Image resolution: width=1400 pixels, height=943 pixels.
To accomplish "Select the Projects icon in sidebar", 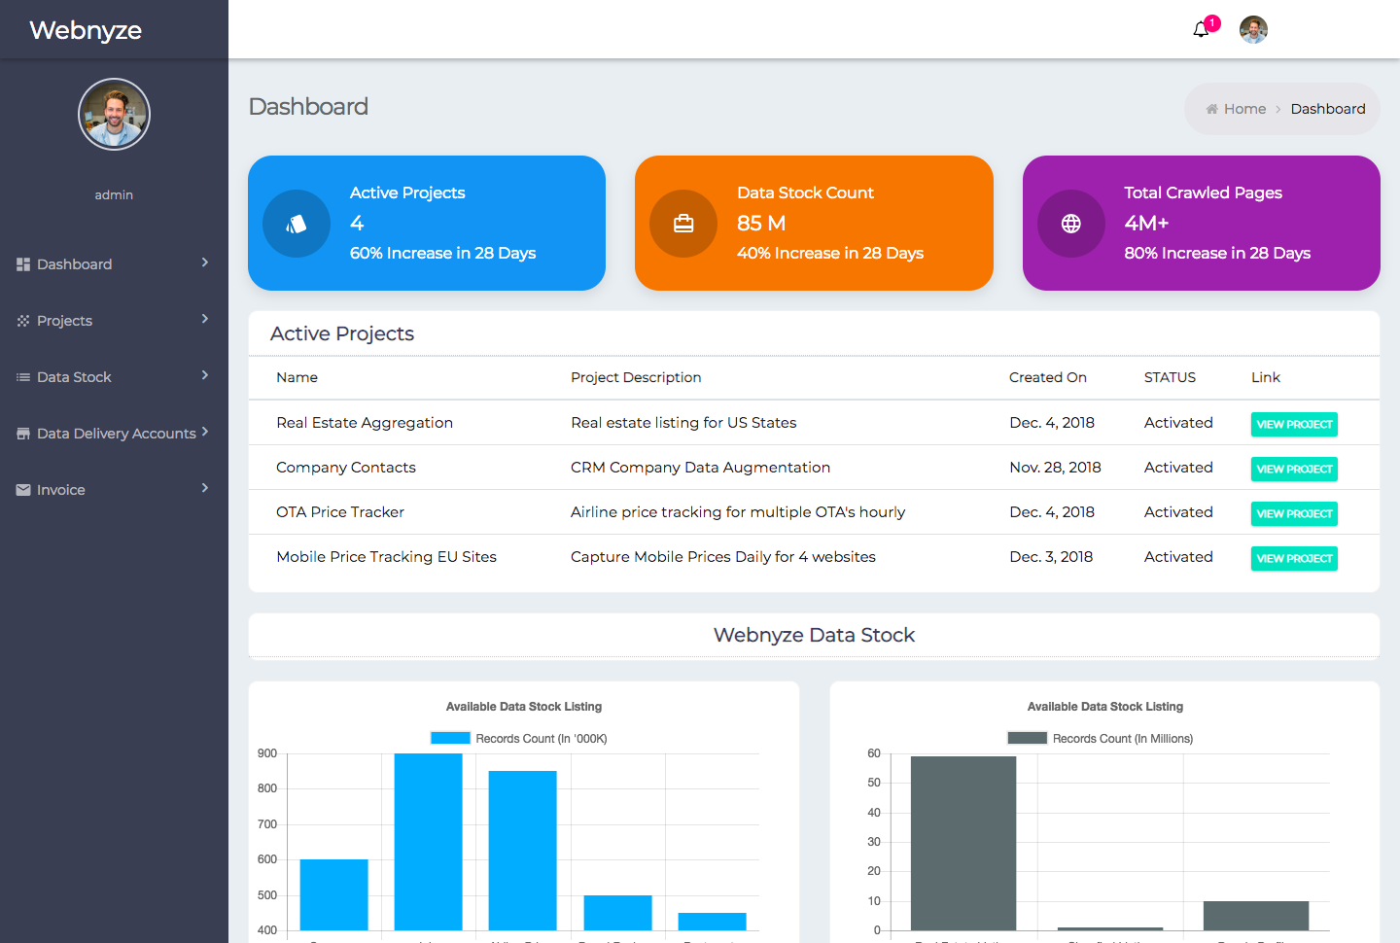I will pyautogui.click(x=21, y=320).
